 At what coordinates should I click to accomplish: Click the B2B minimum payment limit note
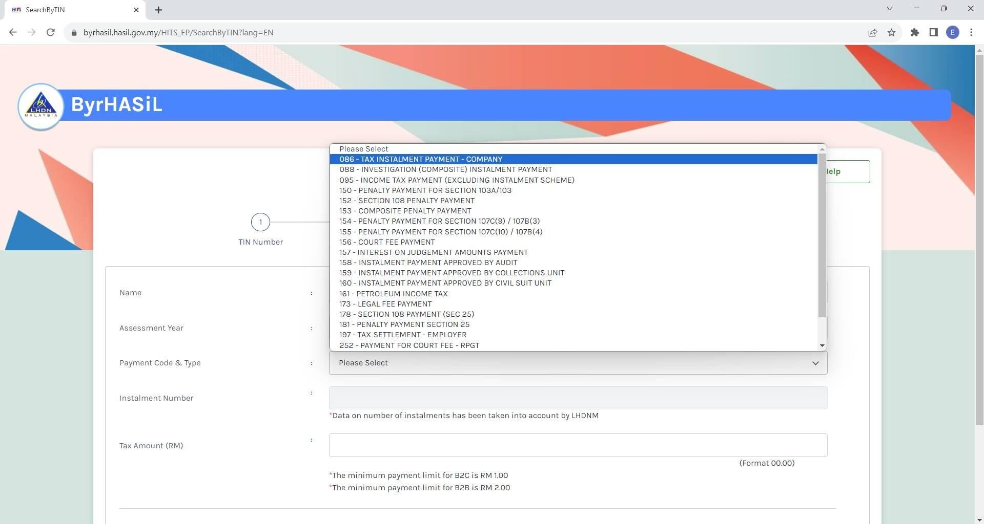[x=420, y=488]
